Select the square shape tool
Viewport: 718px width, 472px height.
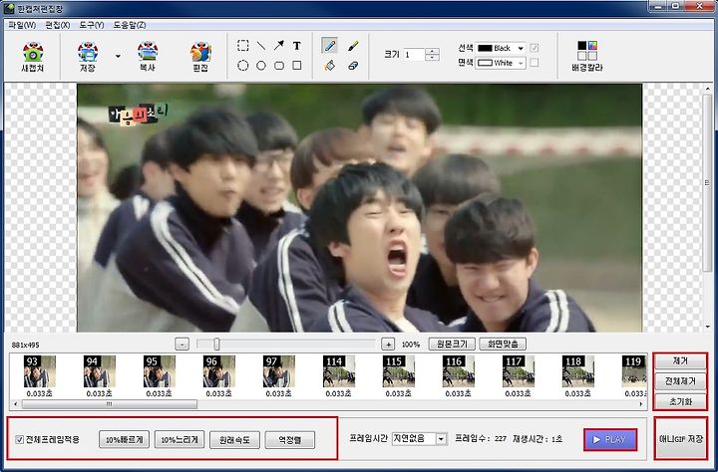[x=297, y=66]
